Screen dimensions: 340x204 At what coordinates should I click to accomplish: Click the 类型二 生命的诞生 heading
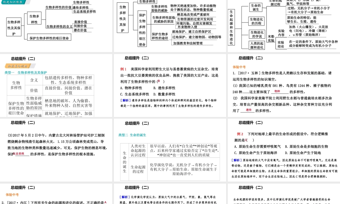(132, 135)
